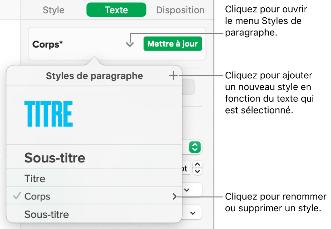This screenshot has height=229, width=331.
Task: Open the Disposition tab
Action: point(180,10)
